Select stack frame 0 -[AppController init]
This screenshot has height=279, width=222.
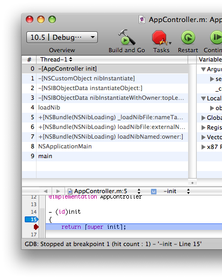point(105,69)
